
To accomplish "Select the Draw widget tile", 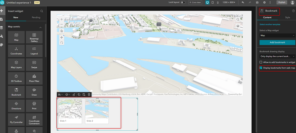I will coord(34,92).
